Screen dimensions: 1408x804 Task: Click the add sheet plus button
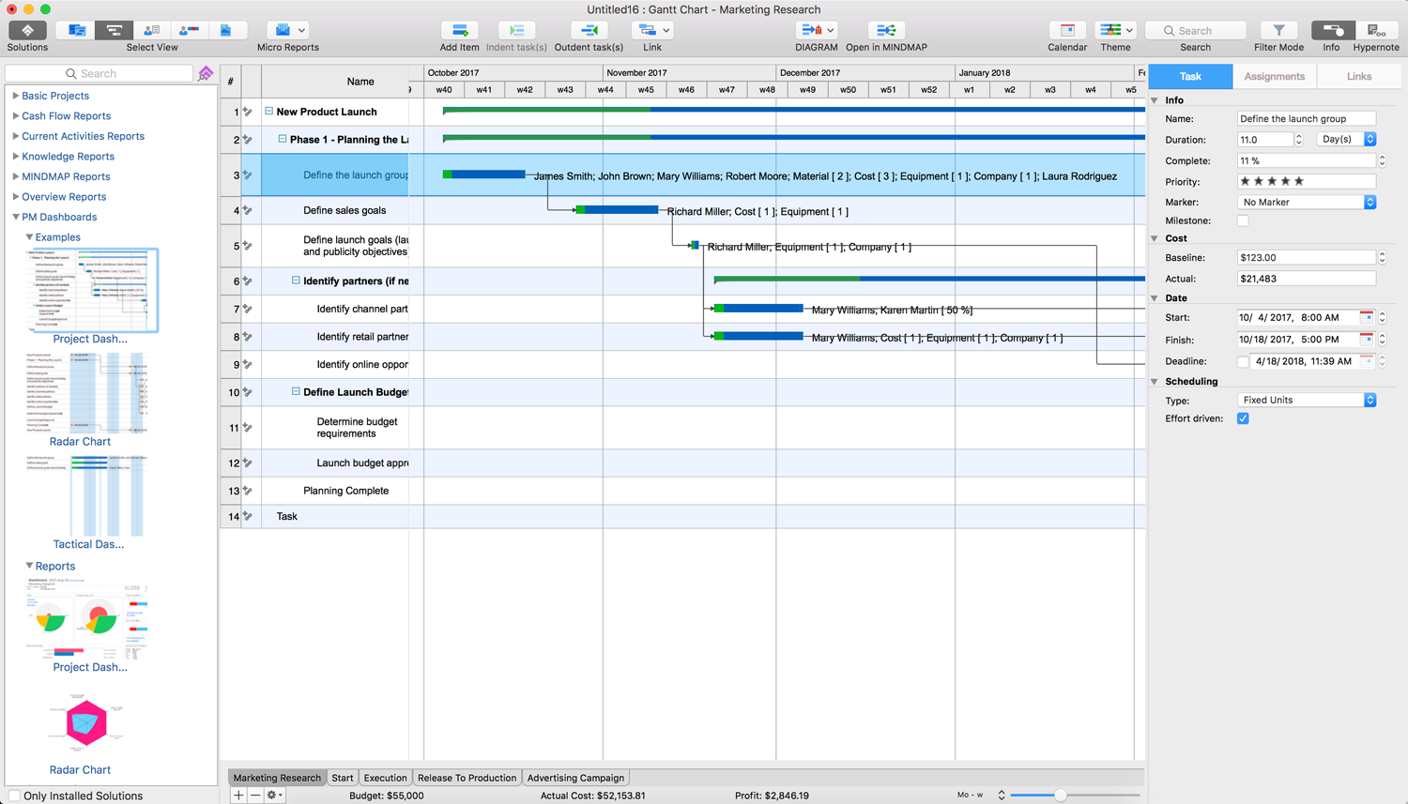238,796
